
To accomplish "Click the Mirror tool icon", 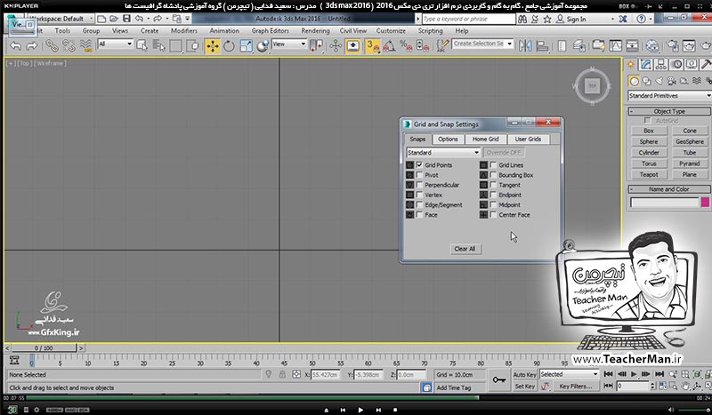I will pyautogui.click(x=525, y=46).
